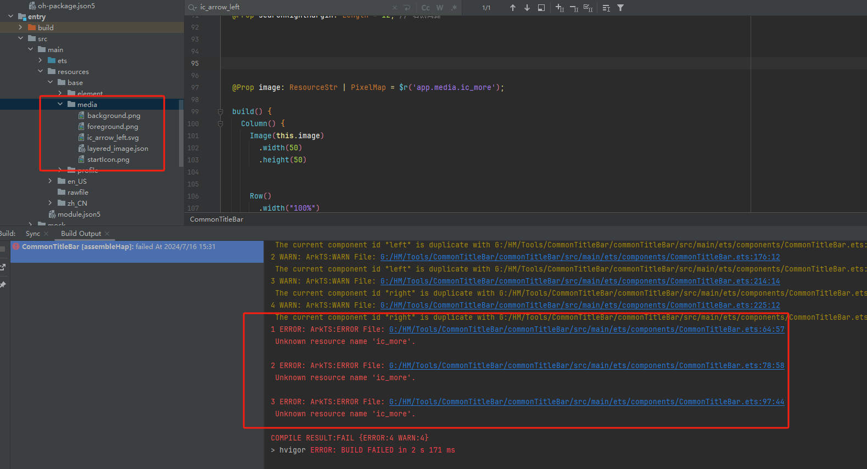
Task: Expand the ets folder
Action: (x=40, y=60)
